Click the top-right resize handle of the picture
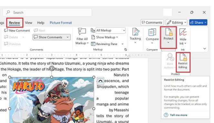Viewport: 214px width, 123px height. (94, 77)
